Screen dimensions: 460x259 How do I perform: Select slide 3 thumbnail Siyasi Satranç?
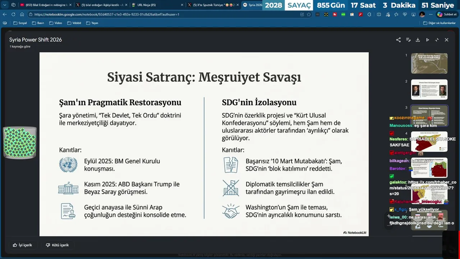[429, 115]
